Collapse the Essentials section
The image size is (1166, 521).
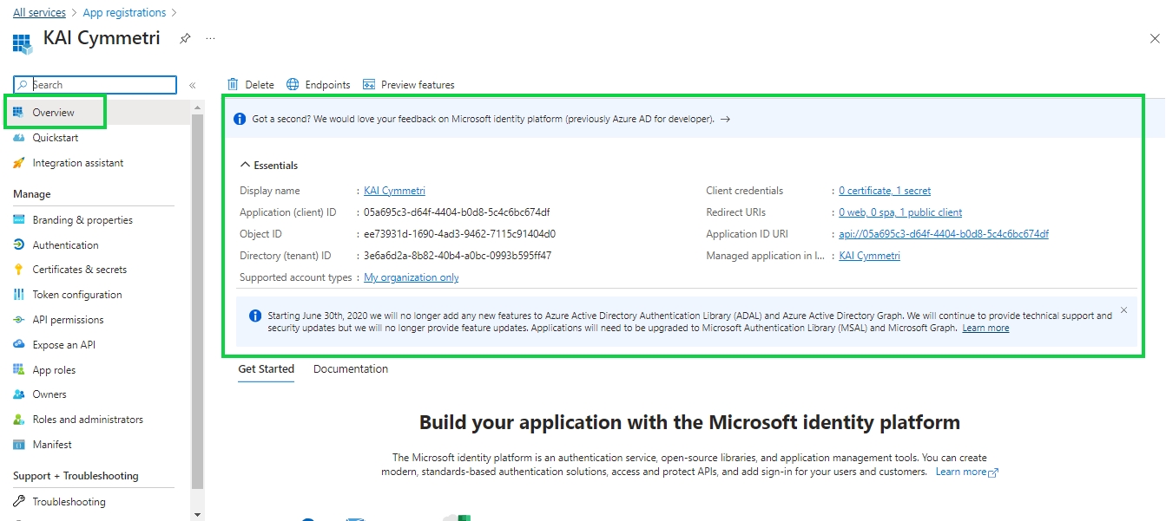pos(246,166)
